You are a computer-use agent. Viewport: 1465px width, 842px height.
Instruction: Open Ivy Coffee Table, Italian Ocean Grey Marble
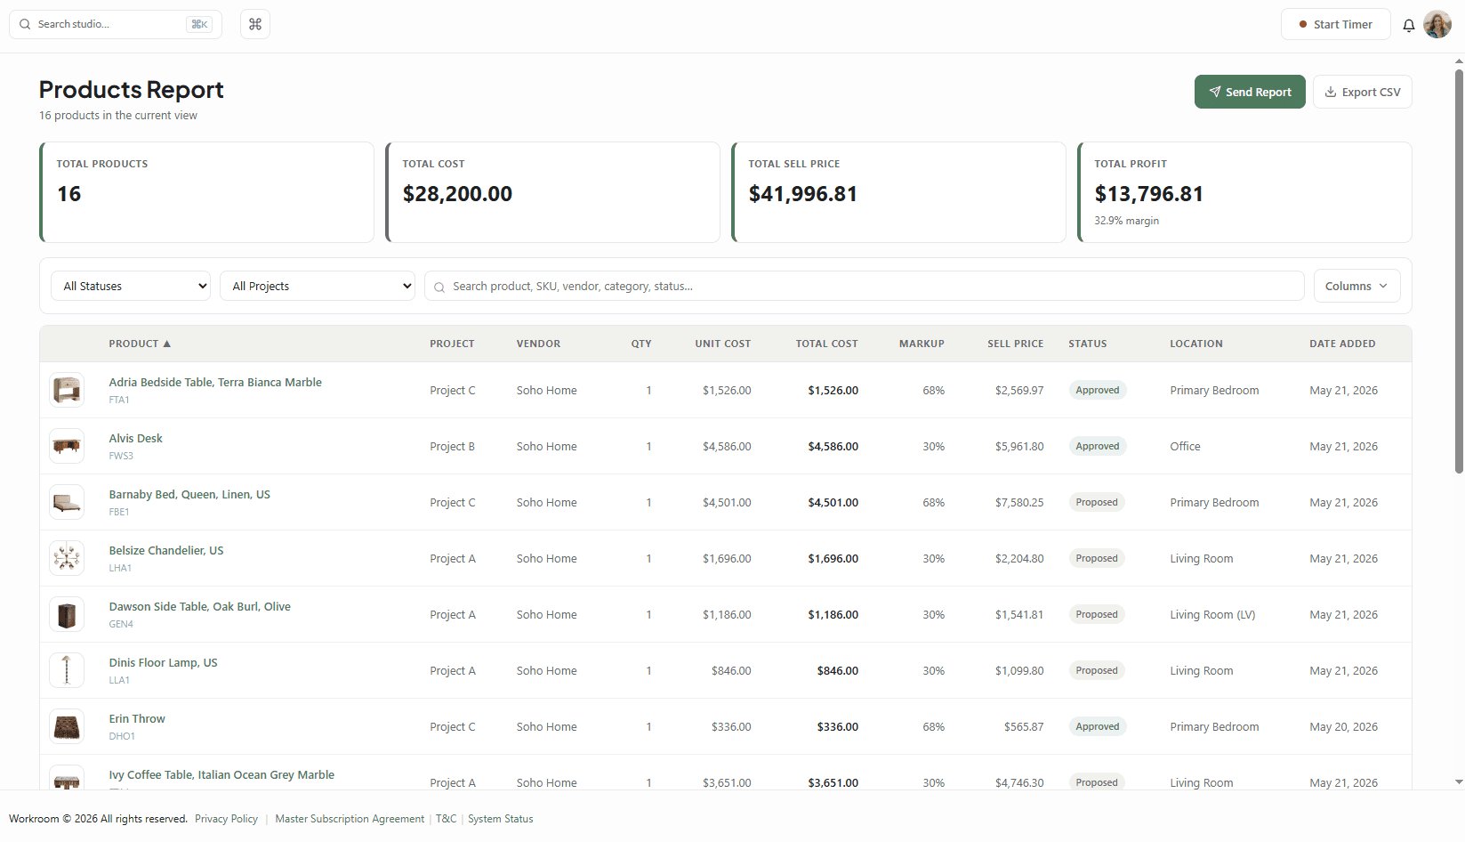pyautogui.click(x=221, y=774)
